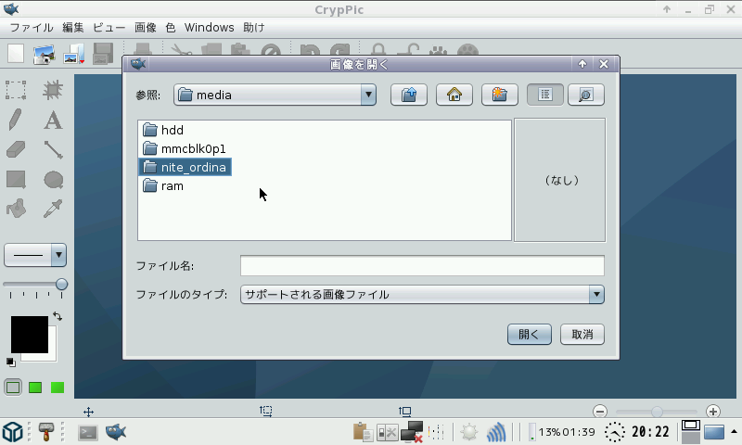Select the nite_ordina folder

click(x=185, y=168)
